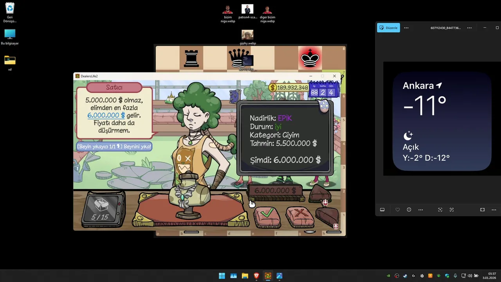The image size is (501, 282).
Task: Accept the offer with the green checkmark
Action: pyautogui.click(x=267, y=217)
